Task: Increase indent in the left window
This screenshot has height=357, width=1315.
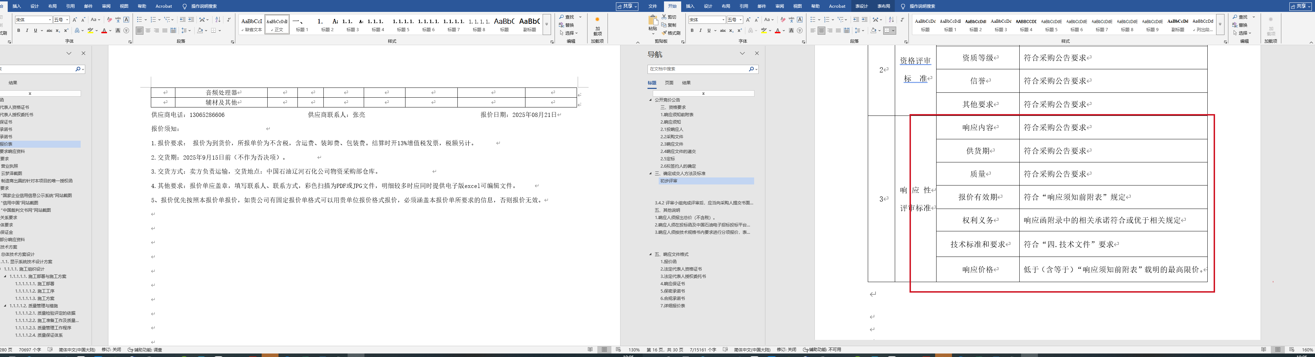Action: (191, 20)
